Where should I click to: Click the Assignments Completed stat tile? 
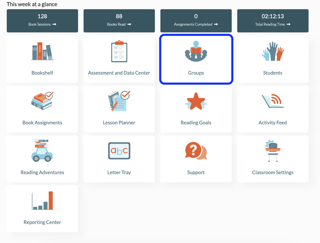196,21
